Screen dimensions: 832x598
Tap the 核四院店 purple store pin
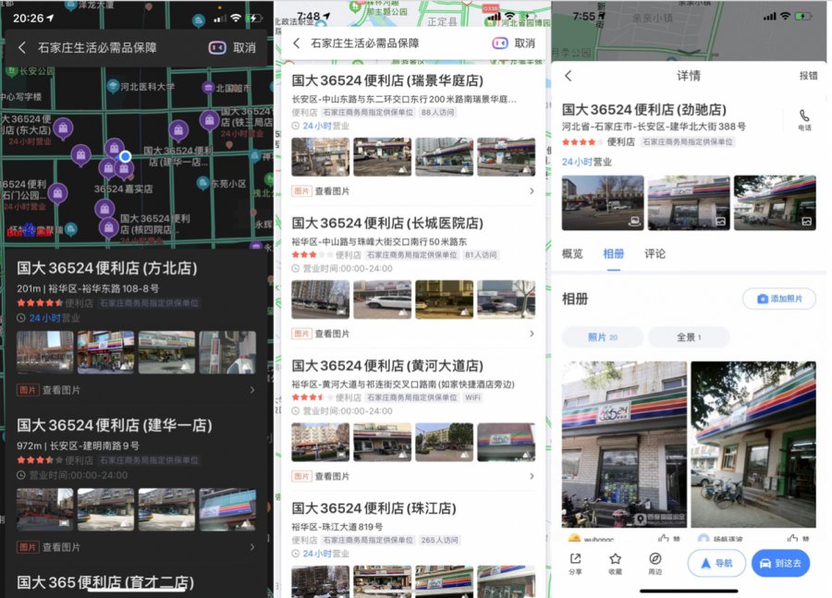pyautogui.click(x=109, y=228)
